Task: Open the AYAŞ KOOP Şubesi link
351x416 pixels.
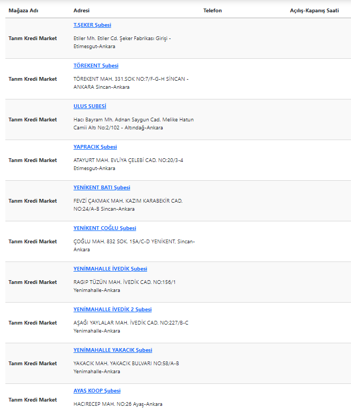Action: point(97,390)
